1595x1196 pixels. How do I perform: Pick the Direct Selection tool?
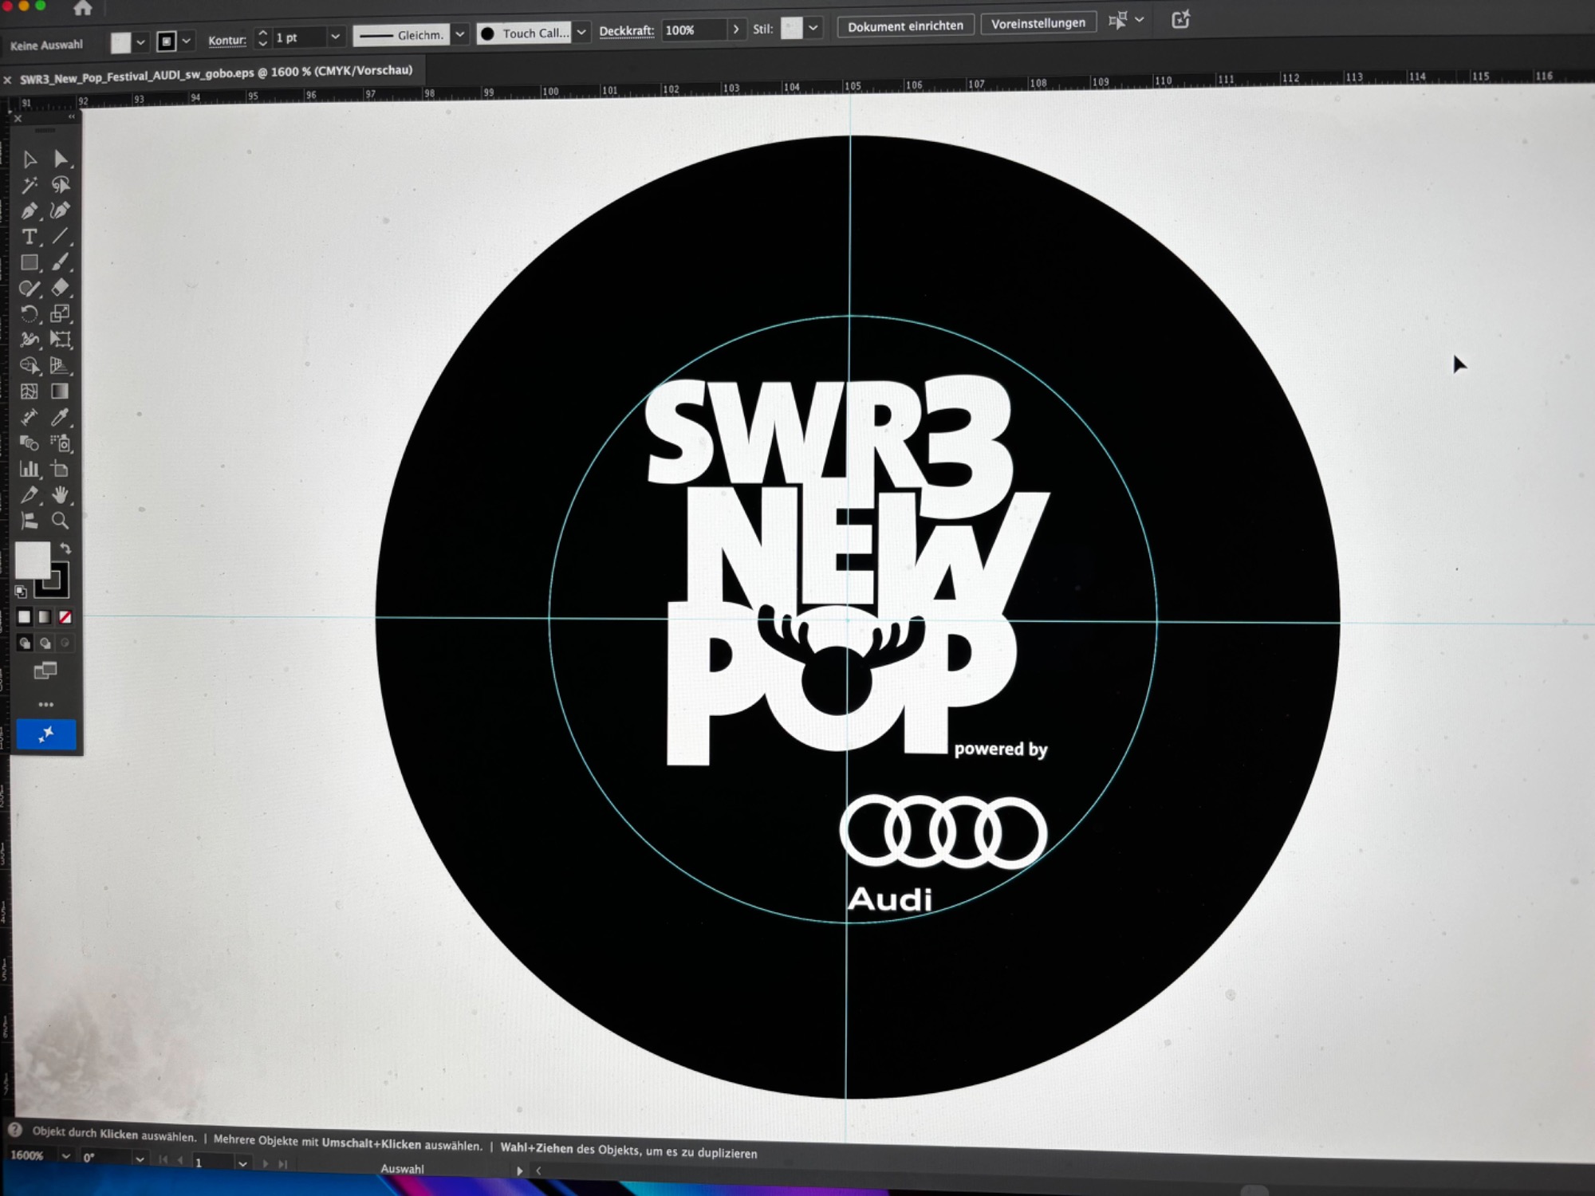(61, 159)
